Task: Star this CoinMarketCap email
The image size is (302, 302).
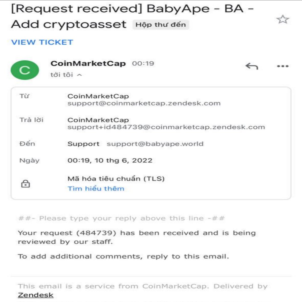Action: [x=283, y=19]
